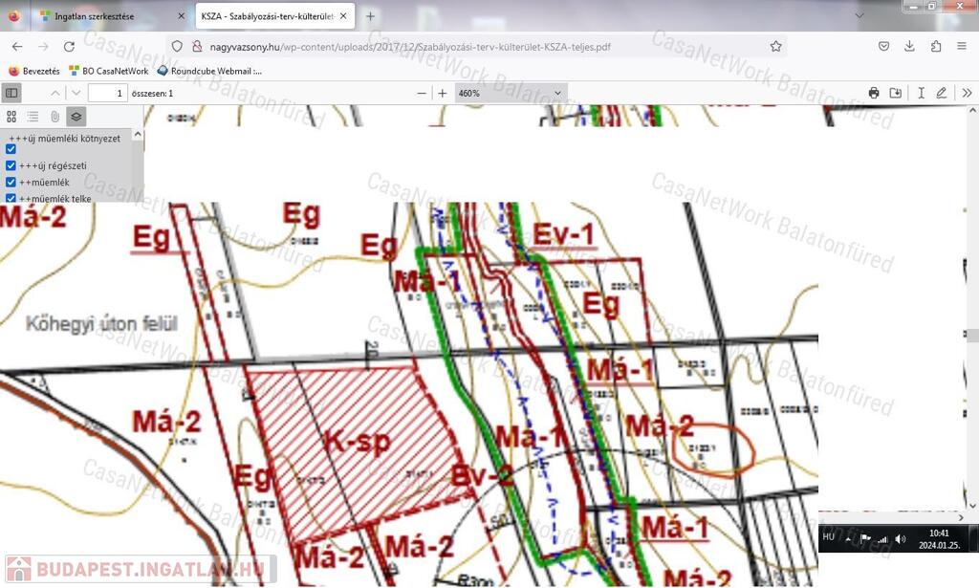Show attachments in sidebar

click(x=54, y=117)
